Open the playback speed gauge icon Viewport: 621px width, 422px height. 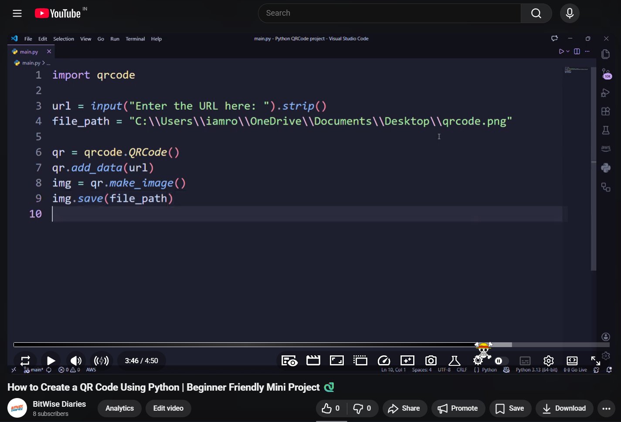[x=383, y=361]
